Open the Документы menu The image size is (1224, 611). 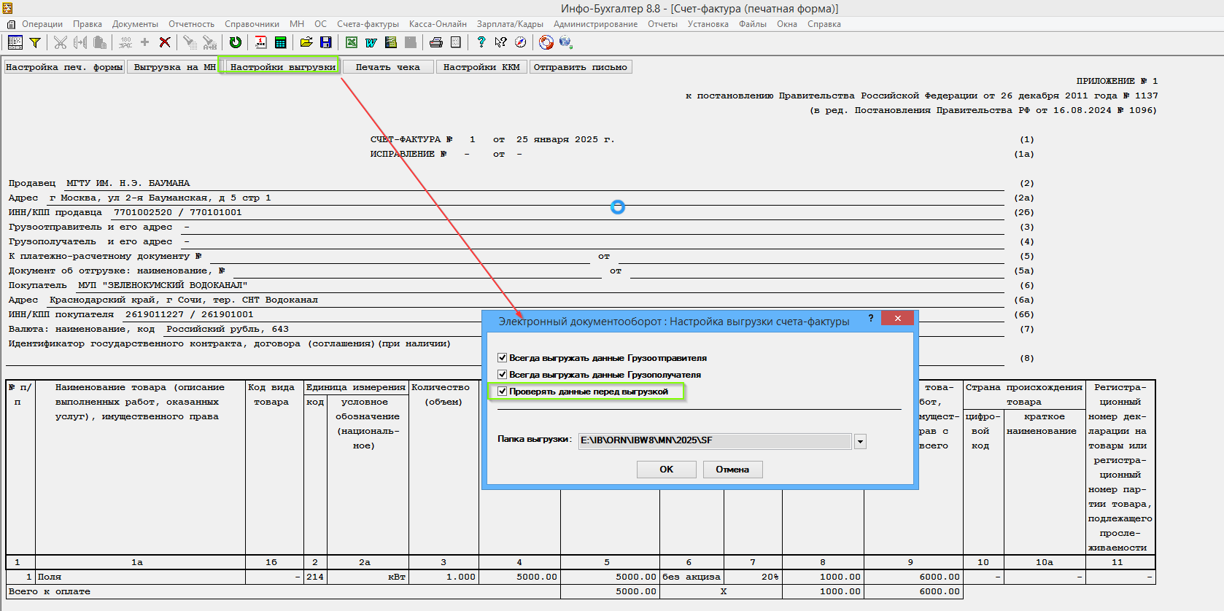point(135,24)
